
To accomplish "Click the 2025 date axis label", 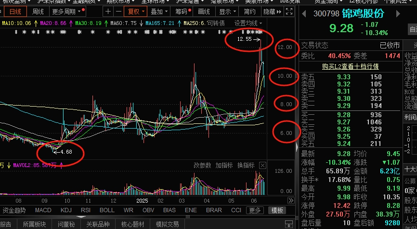I will 142,201.
